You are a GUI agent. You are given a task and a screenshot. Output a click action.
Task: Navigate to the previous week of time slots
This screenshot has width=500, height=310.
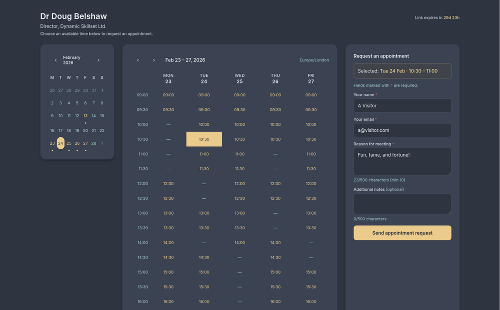(x=137, y=60)
